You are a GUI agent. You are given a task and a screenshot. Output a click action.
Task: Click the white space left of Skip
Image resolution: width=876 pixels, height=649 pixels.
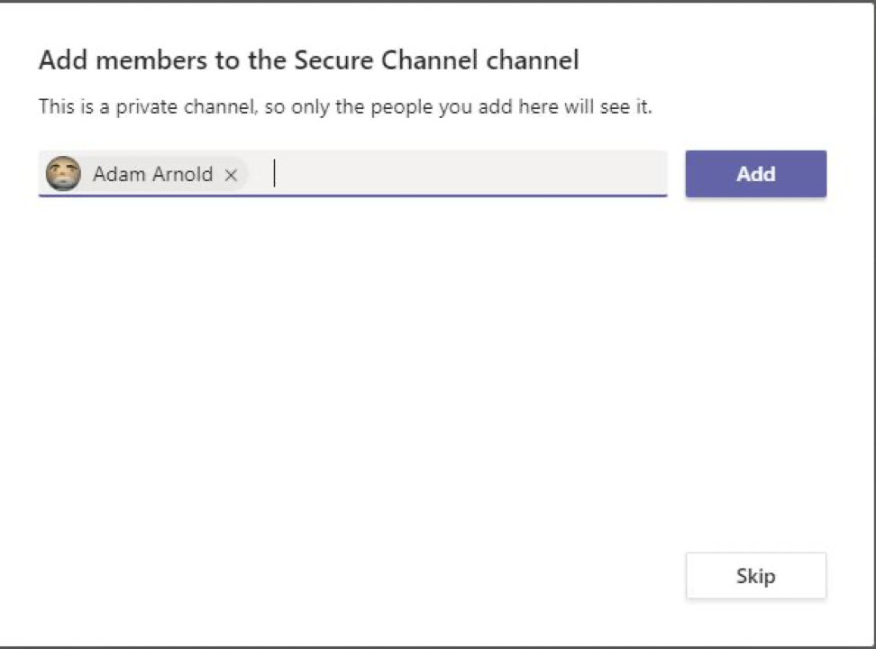tap(391, 576)
